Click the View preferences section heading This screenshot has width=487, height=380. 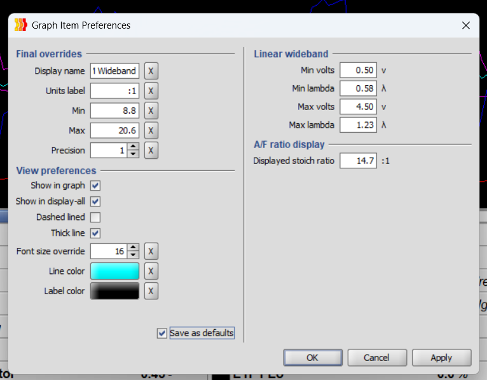pyautogui.click(x=56, y=171)
